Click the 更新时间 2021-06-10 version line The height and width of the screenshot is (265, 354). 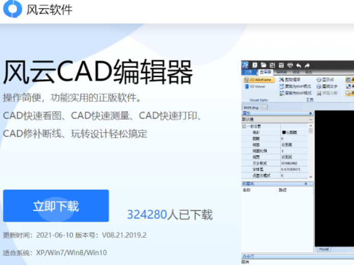(75, 235)
